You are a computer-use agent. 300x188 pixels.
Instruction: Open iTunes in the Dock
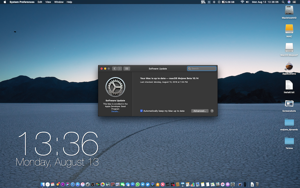83,184
